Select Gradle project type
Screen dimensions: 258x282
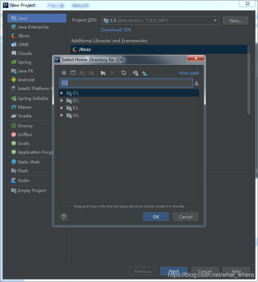30,116
